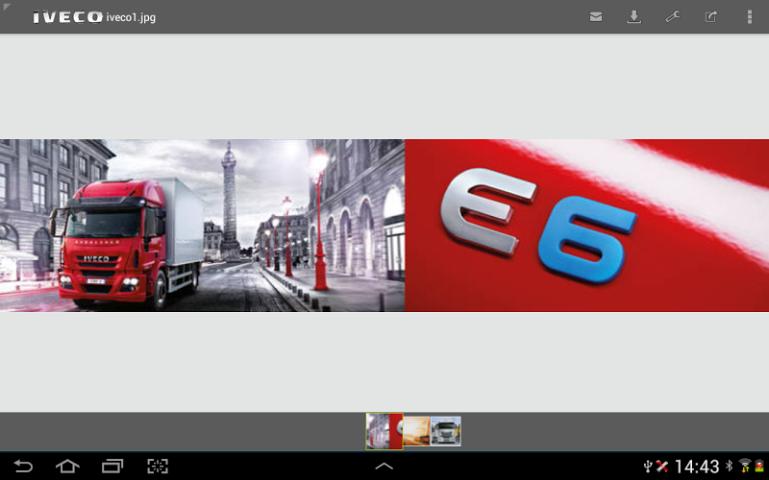
Task: Select the white truck thumbnail
Action: [x=446, y=431]
